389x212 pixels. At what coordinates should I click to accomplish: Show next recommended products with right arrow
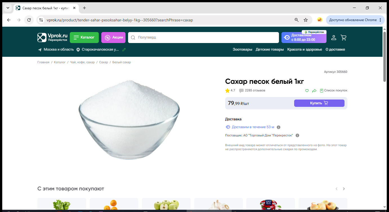click(344, 189)
